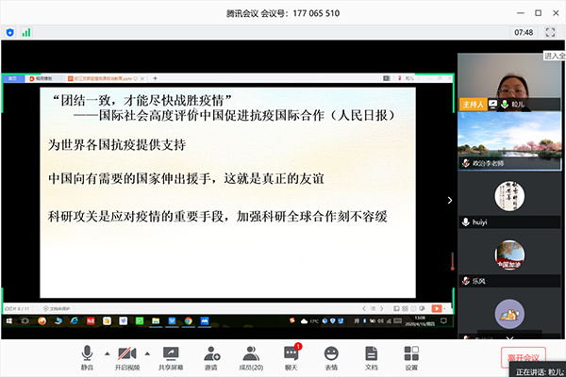This screenshot has width=566, height=377.
Task: Turn on camera with 开启视频
Action: pyautogui.click(x=127, y=357)
